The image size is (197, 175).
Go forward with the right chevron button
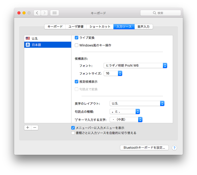point(44,13)
